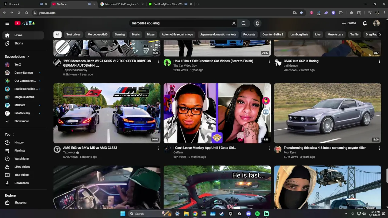
Task: Open Spotify from taskbar
Action: pos(257,214)
